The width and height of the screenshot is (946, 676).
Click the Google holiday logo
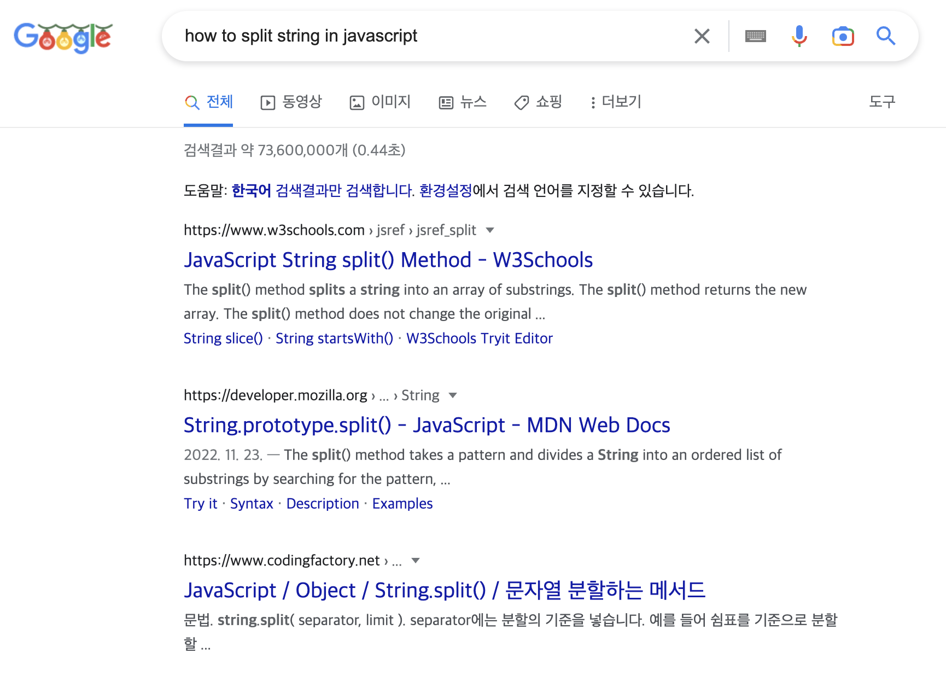tap(63, 37)
